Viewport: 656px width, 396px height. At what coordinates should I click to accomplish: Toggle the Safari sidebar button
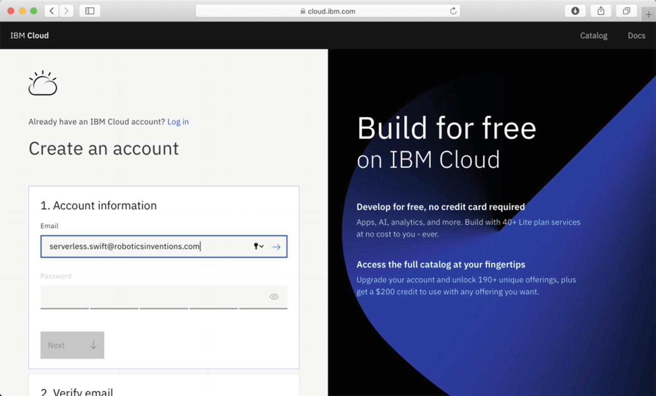[90, 11]
